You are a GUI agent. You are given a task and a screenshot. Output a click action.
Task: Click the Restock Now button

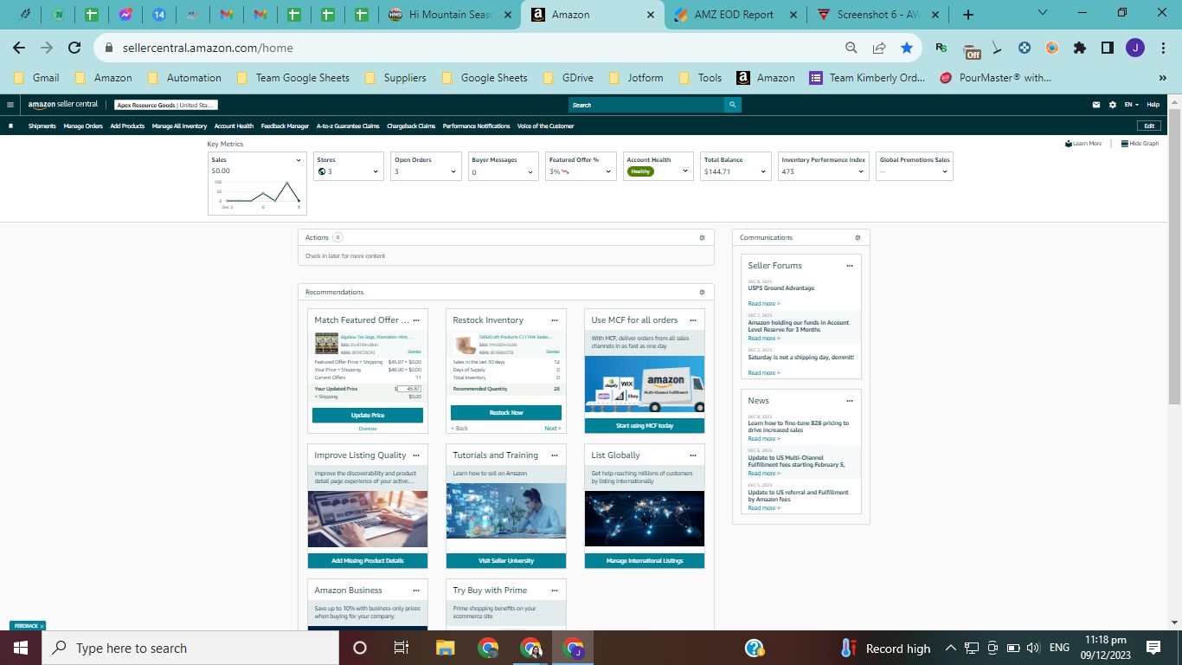click(506, 412)
